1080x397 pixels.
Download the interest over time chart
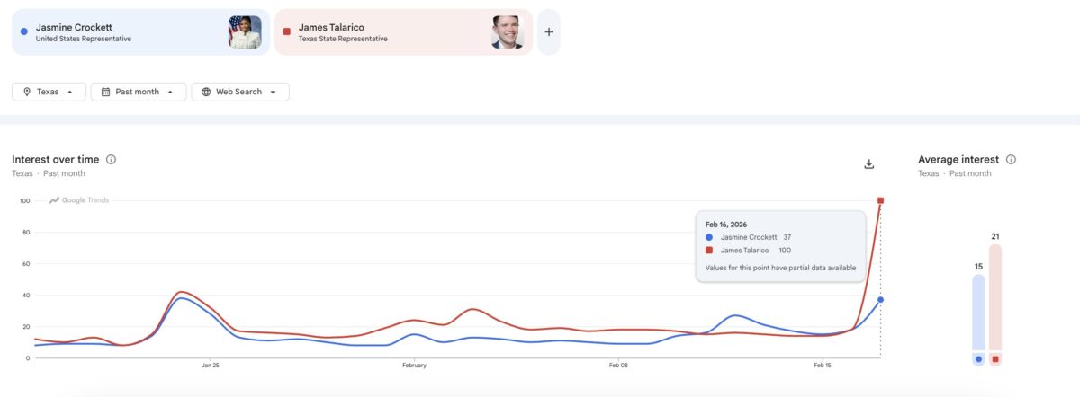[868, 163]
